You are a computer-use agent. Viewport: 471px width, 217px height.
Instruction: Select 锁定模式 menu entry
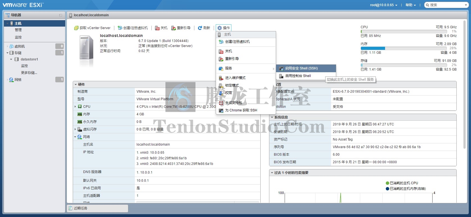coord(246,85)
